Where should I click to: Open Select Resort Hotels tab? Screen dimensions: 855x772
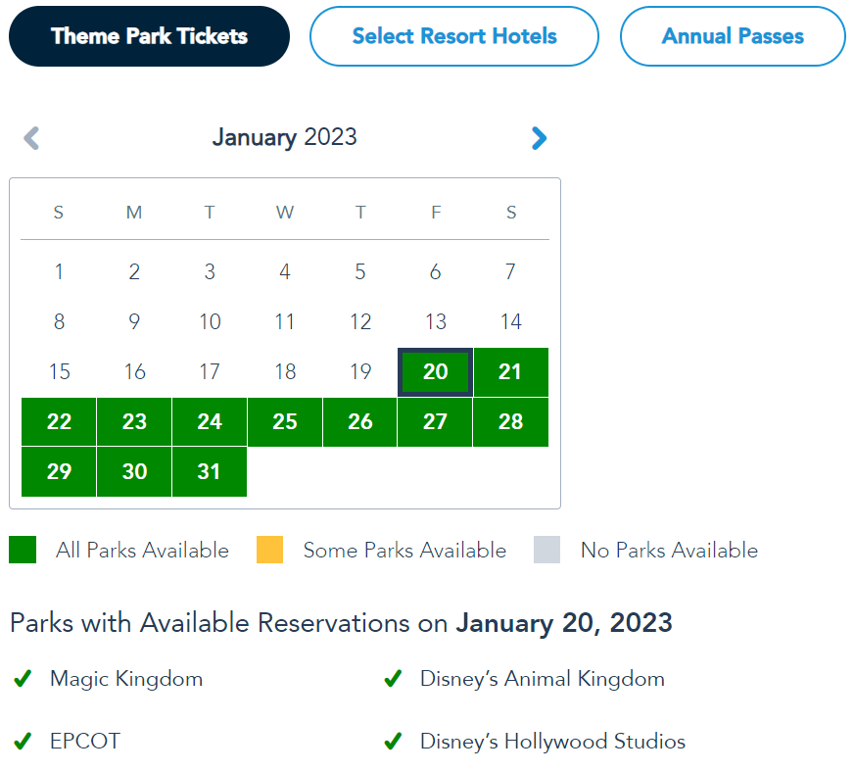(x=454, y=36)
